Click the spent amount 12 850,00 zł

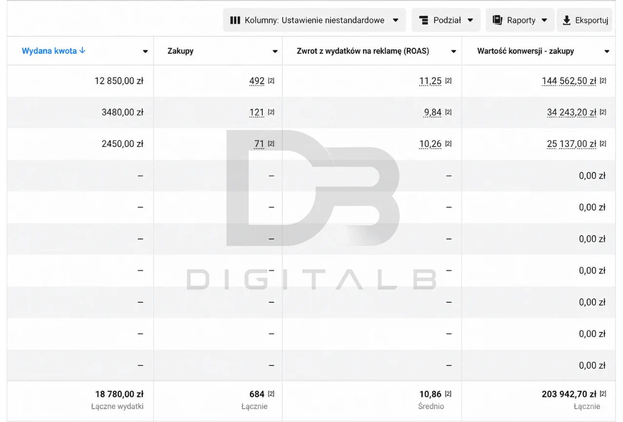(119, 81)
